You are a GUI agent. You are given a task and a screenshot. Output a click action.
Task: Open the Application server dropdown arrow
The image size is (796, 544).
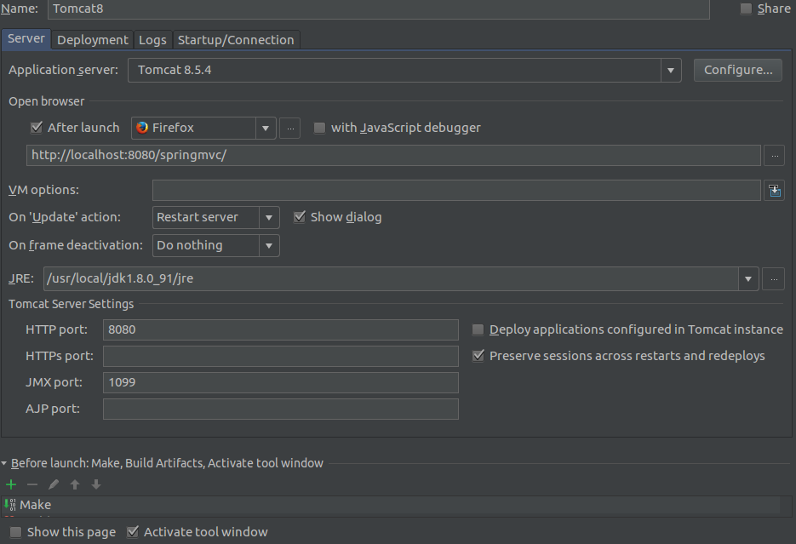(x=671, y=70)
